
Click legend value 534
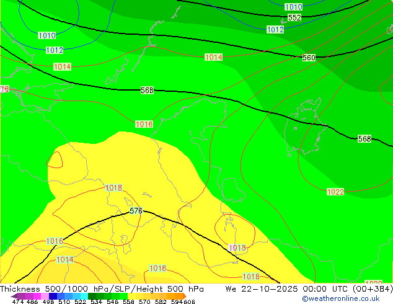click(96, 302)
